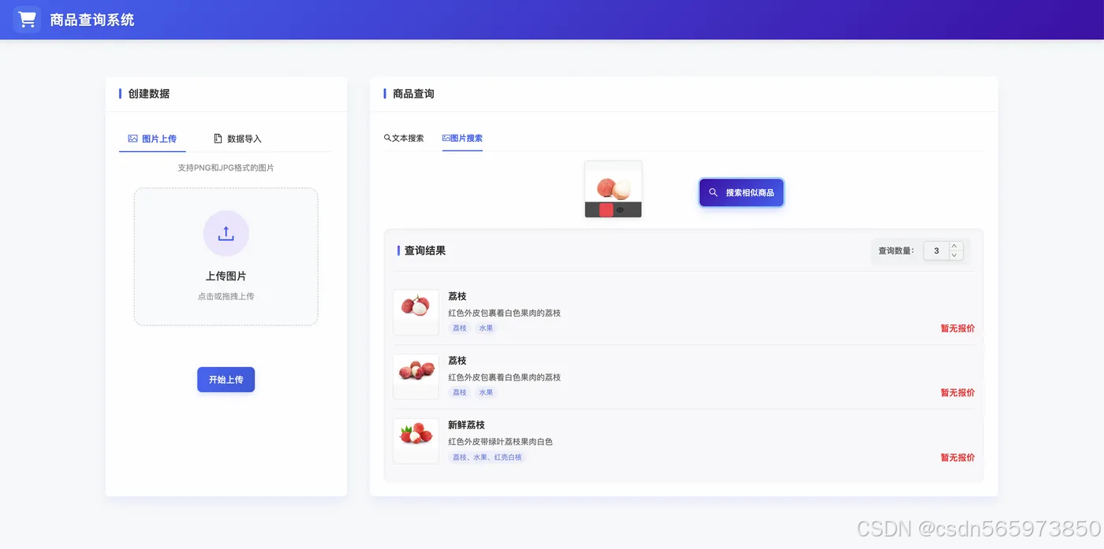
Task: Open the 查询数量 number input
Action: point(935,250)
